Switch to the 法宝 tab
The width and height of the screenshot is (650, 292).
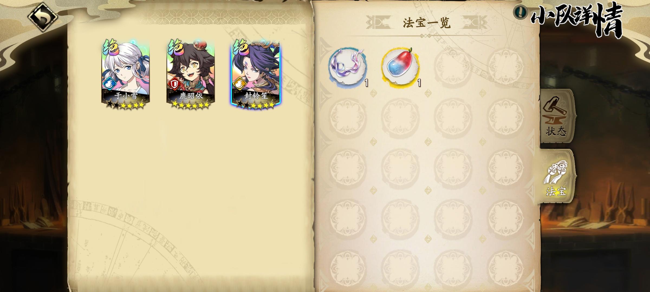click(x=556, y=176)
